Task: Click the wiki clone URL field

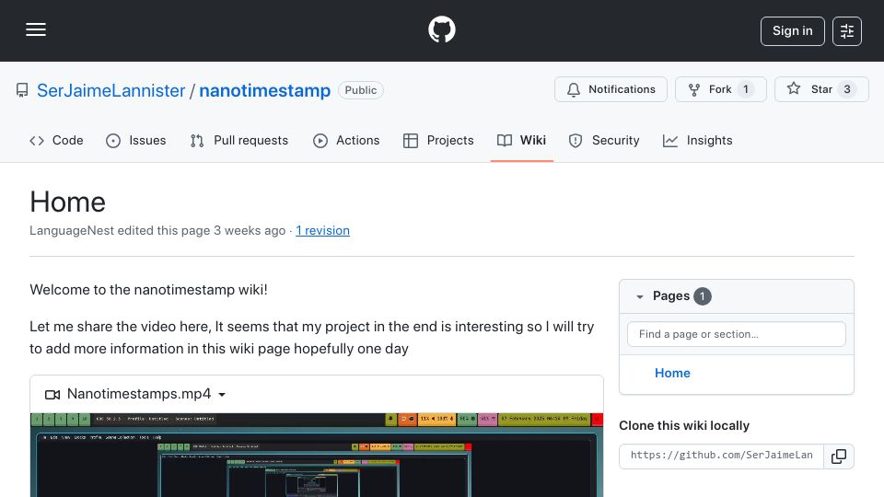Action: click(x=722, y=456)
